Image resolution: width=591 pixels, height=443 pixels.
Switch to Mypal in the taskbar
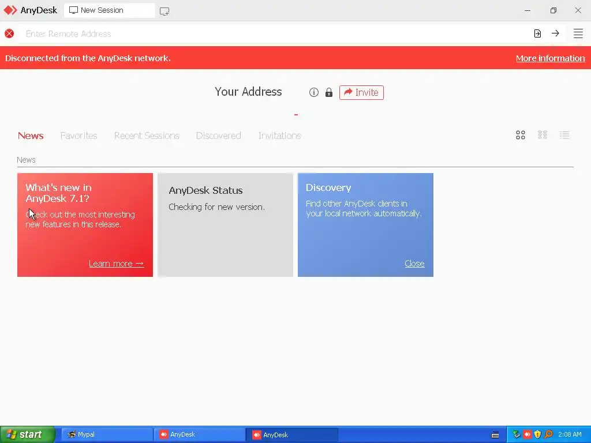coord(107,434)
